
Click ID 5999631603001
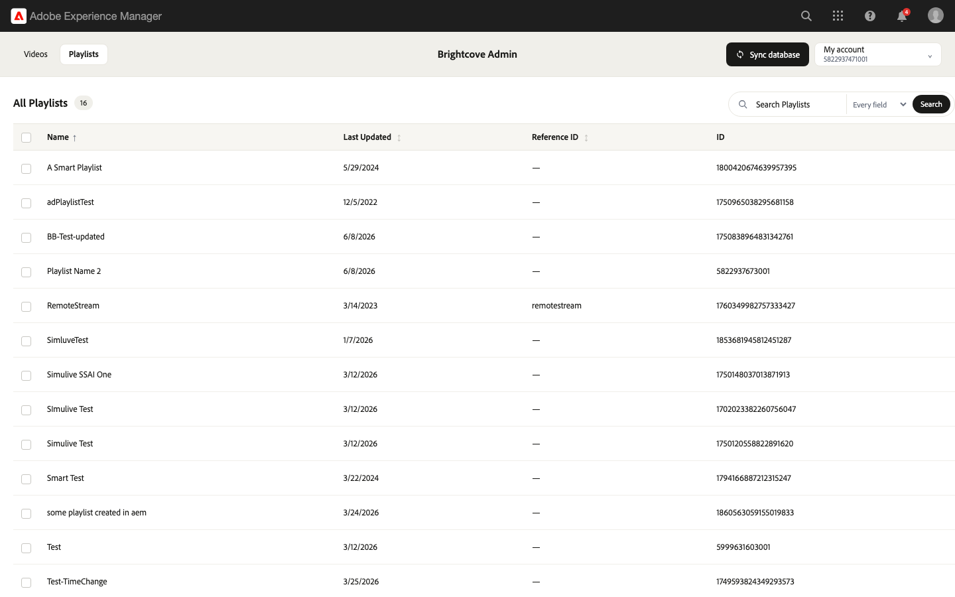(x=743, y=547)
